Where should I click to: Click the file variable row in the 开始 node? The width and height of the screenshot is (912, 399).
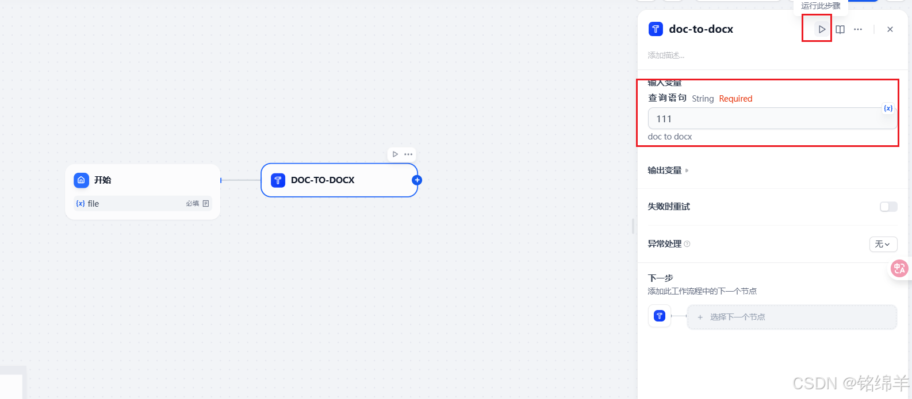(x=143, y=204)
